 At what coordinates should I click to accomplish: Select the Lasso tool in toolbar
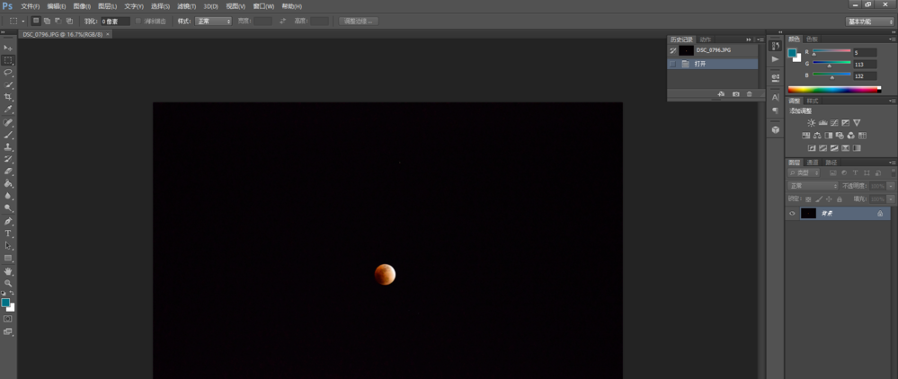pos(8,72)
